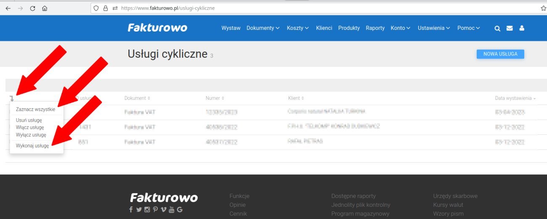Open the Jednolity plik kontrolny link

361,205
